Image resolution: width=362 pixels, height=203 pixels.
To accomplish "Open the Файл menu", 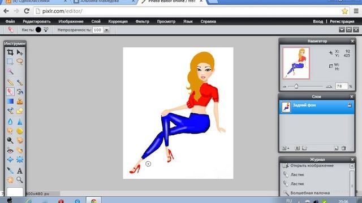I will [10, 21].
